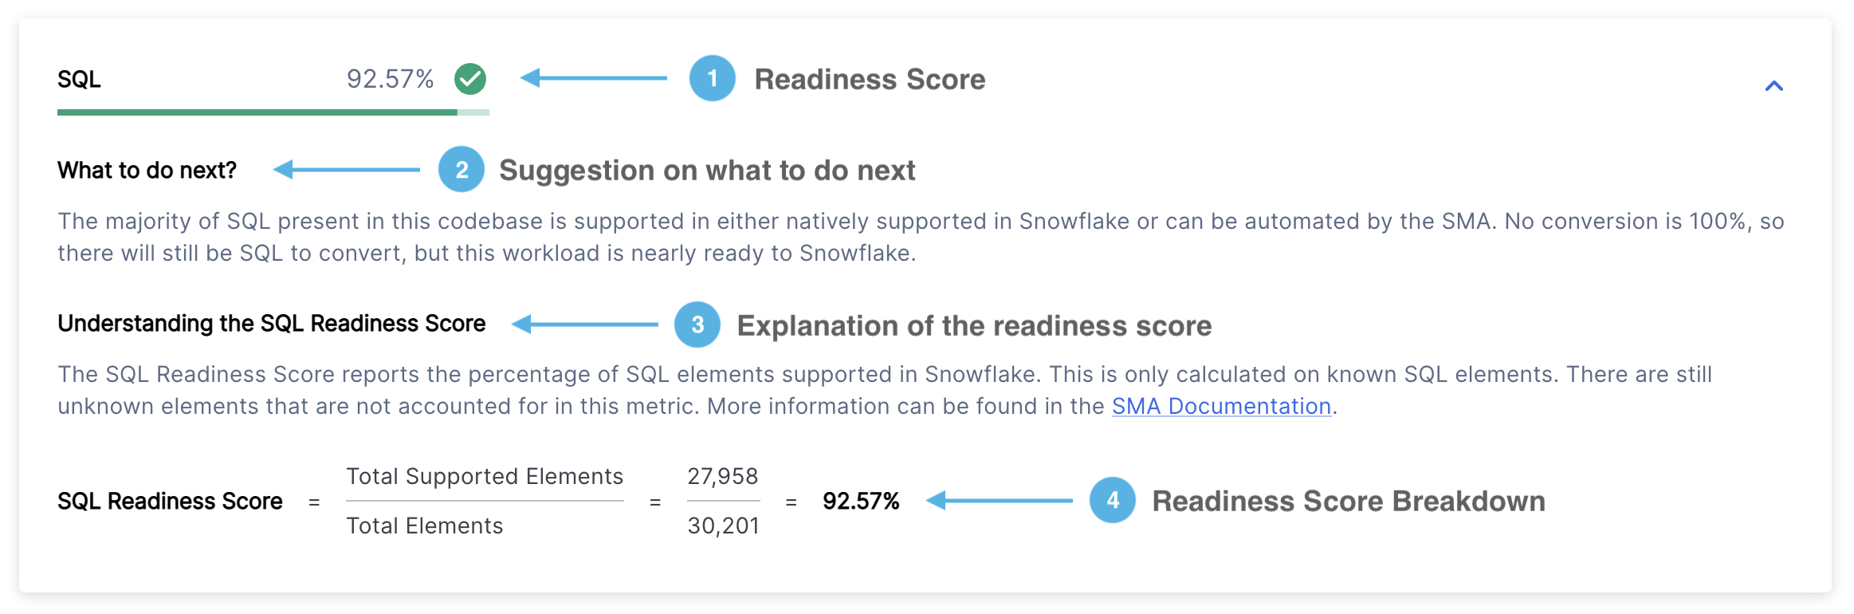This screenshot has height=614, width=1854.
Task: Click the arrow pointing to Readiness Score Breakdown
Action: coord(1000,500)
